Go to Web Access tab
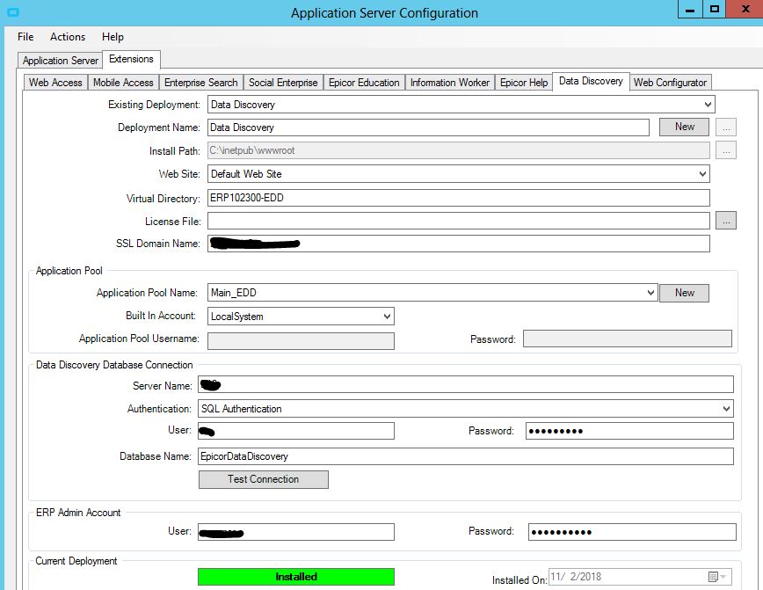The height and width of the screenshot is (590, 763). 55,83
